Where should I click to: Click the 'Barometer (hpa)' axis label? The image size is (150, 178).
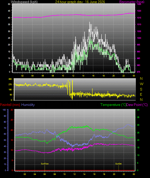132,2
